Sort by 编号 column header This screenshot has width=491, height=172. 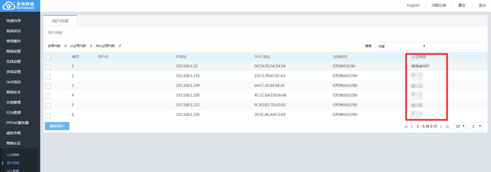click(76, 57)
